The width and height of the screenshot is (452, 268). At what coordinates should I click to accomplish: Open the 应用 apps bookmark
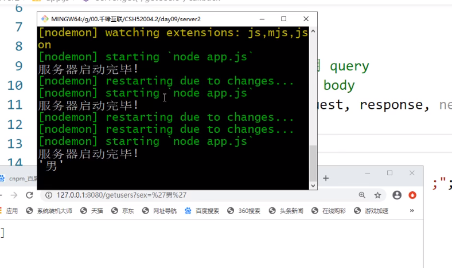click(9, 211)
